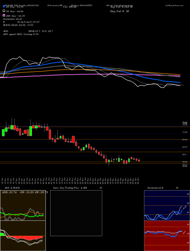Click the 71.32 price axis label
The height and width of the screenshot is (251, 190).
[x=185, y=132]
